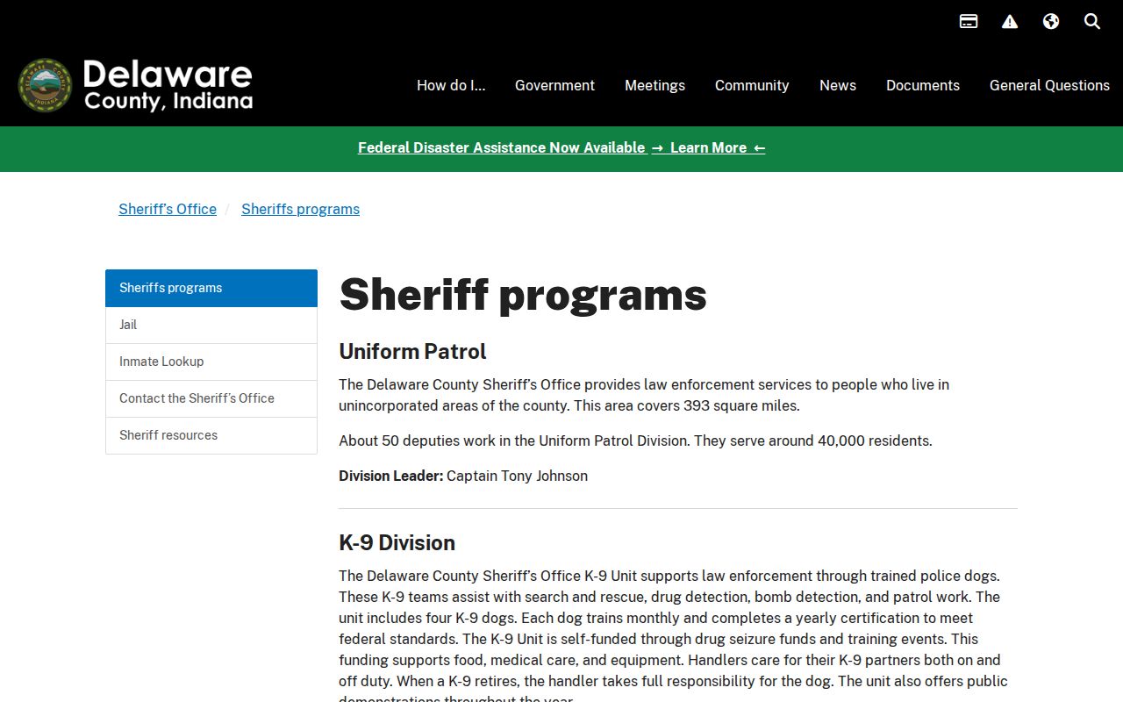Open the globe language icon
Viewport: 1123px width, 702px height.
1051,21
